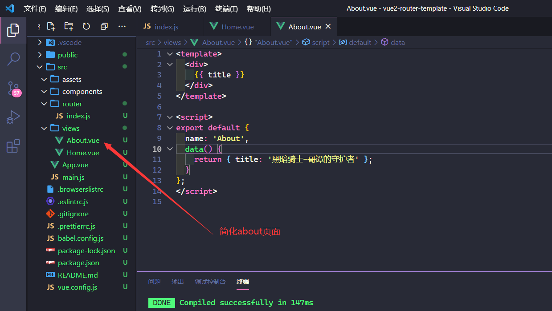Click the New File icon in explorer
The image size is (552, 311).
pos(51,26)
